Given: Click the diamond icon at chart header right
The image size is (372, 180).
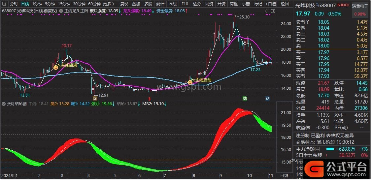Looking at the screenshot, I should [267, 11].
